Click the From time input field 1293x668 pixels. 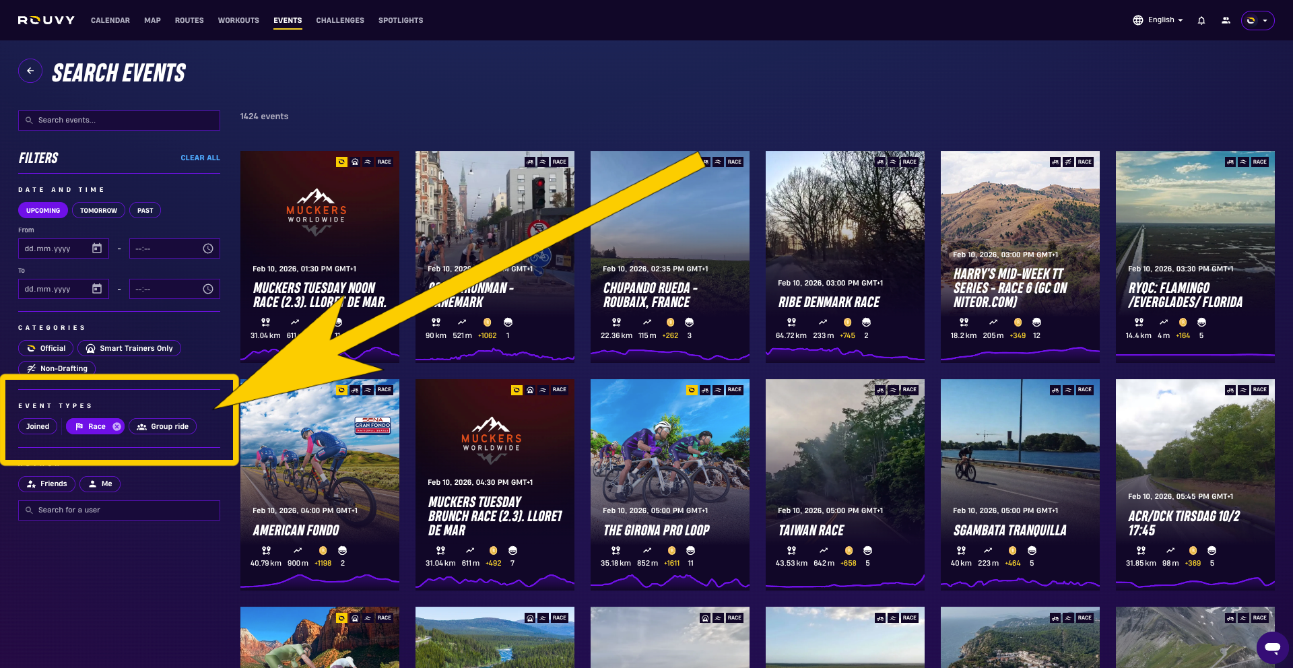tap(174, 248)
